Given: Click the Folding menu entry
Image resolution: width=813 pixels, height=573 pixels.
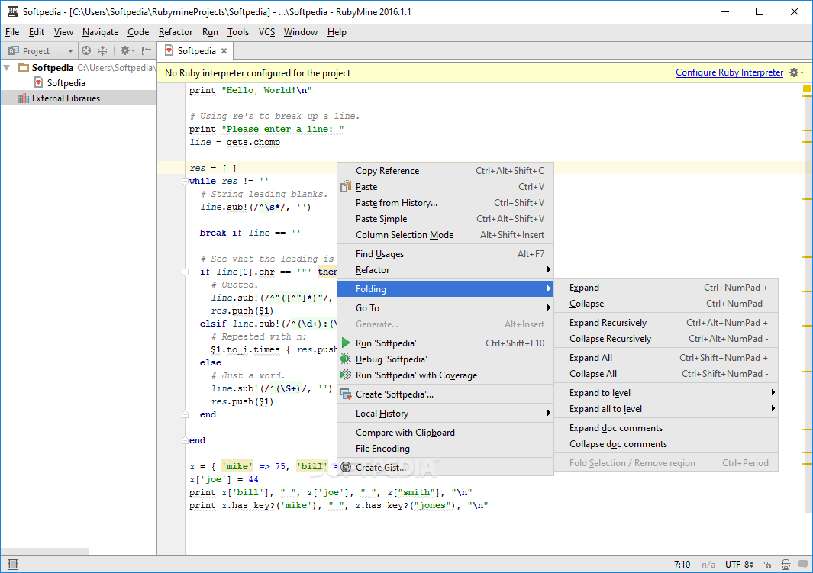Looking at the screenshot, I should point(445,288).
